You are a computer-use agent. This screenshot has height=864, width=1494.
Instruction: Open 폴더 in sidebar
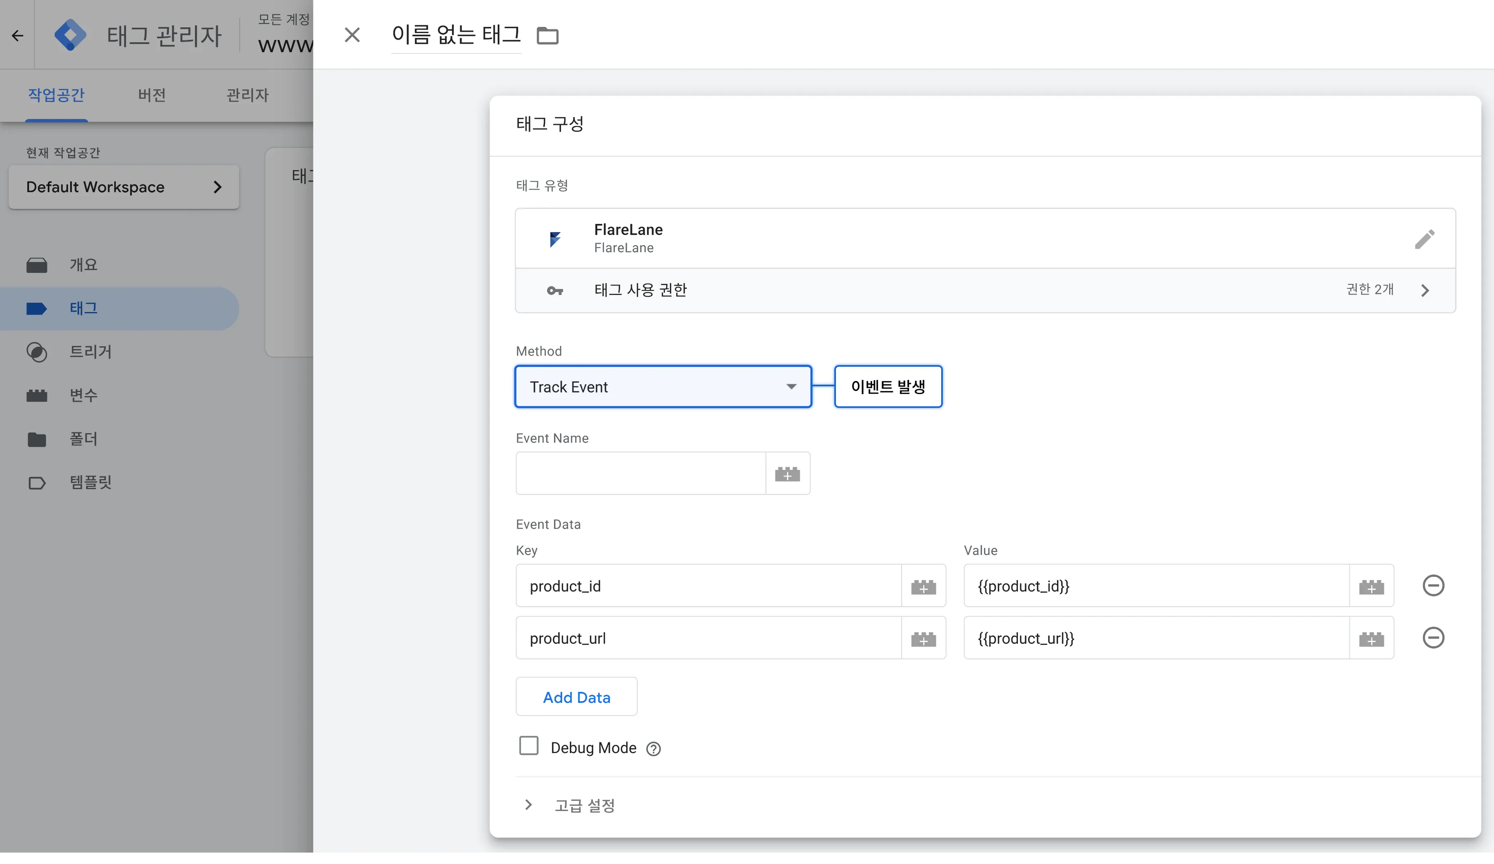point(119,439)
